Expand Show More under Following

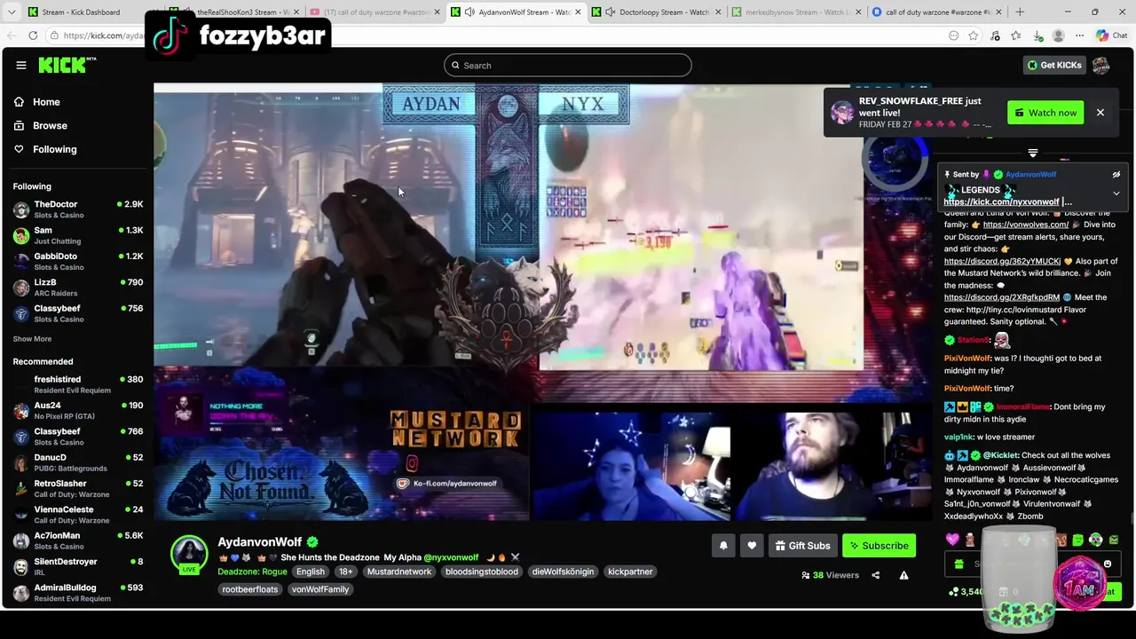coord(32,339)
